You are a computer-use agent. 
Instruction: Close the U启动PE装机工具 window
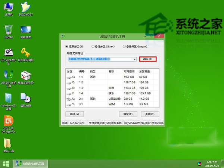tap(159, 36)
